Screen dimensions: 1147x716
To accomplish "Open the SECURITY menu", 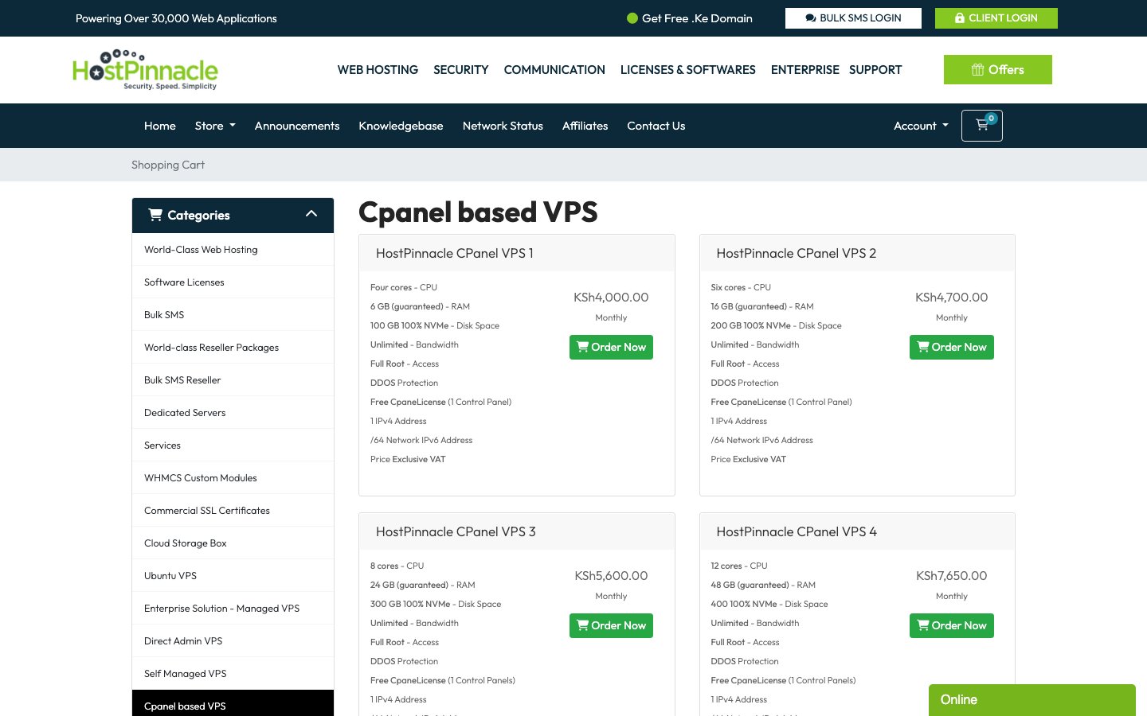I will point(461,70).
